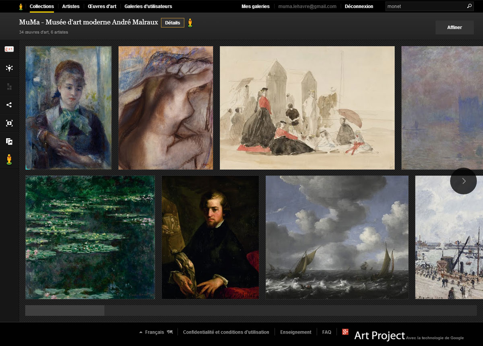Open Mes galeries

pos(256,6)
